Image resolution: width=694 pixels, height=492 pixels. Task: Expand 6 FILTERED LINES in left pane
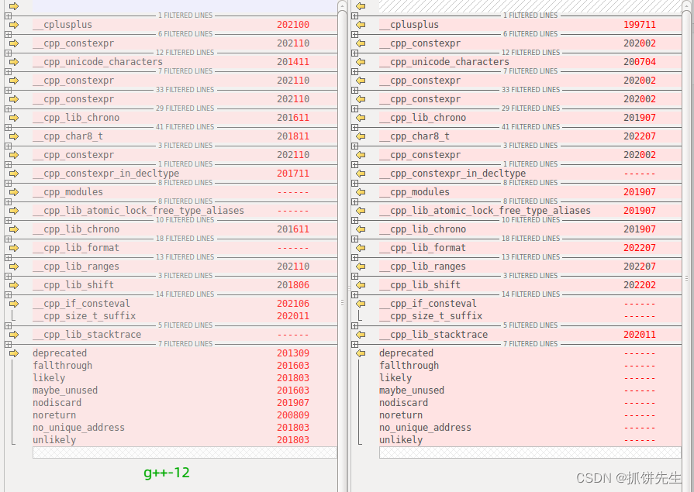click(x=8, y=34)
